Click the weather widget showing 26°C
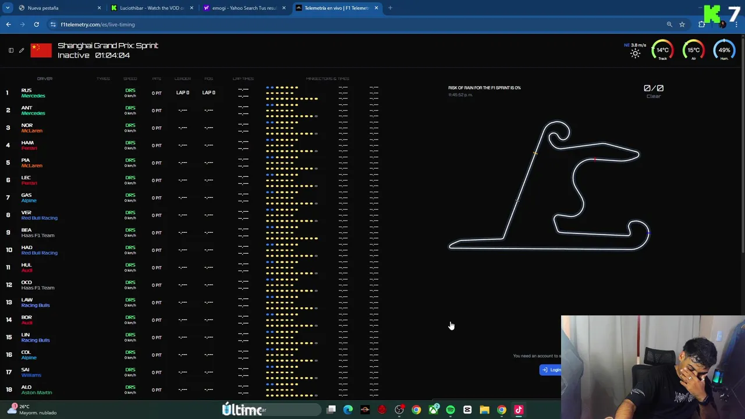Viewport: 745px width, 419px height. (33, 409)
